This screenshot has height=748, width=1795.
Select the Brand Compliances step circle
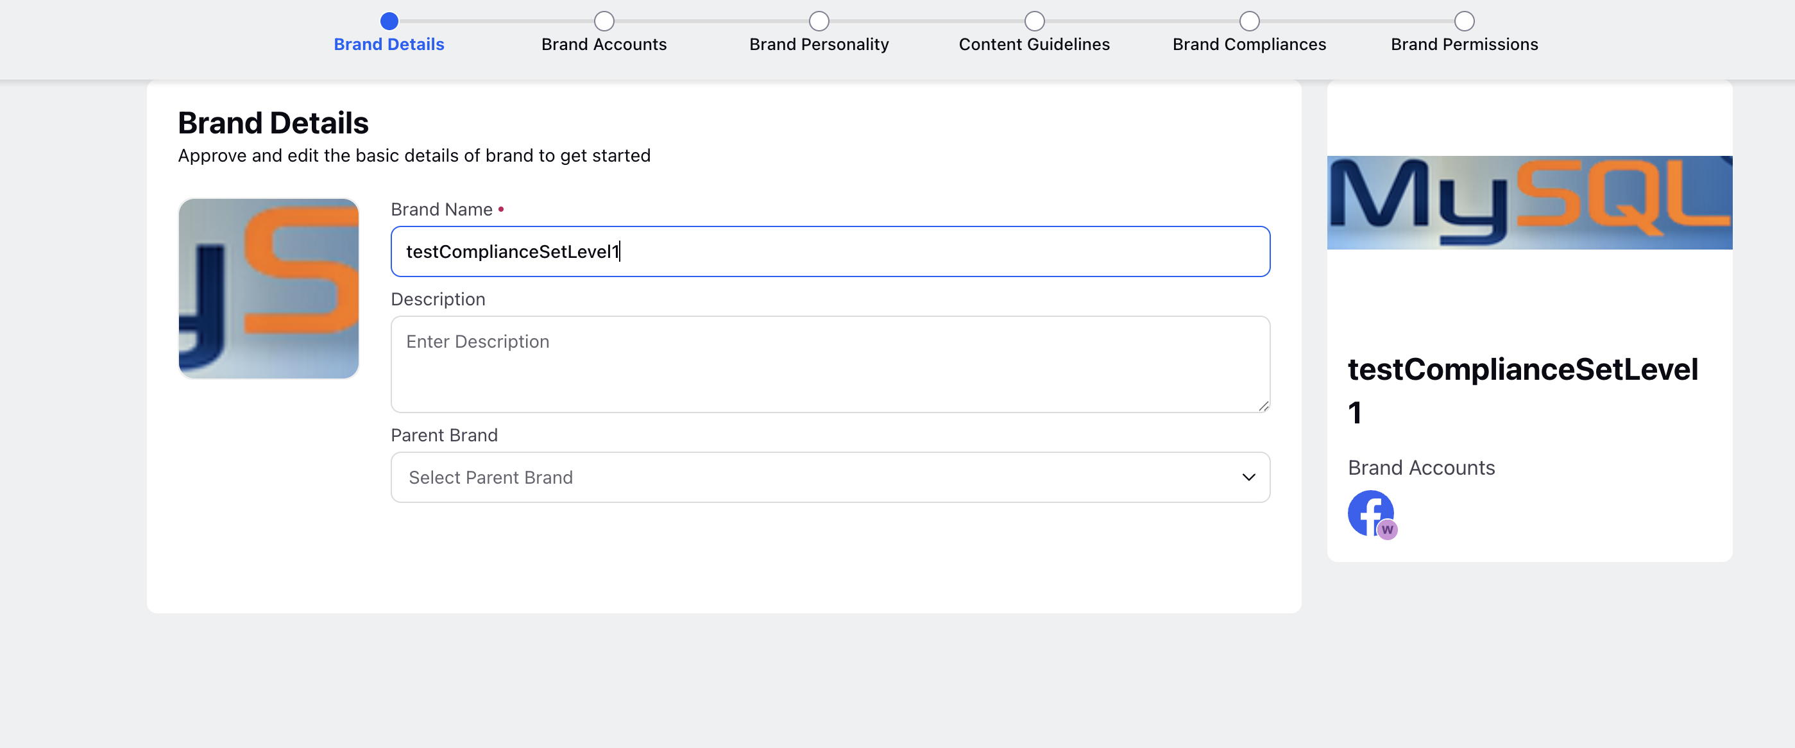coord(1250,21)
